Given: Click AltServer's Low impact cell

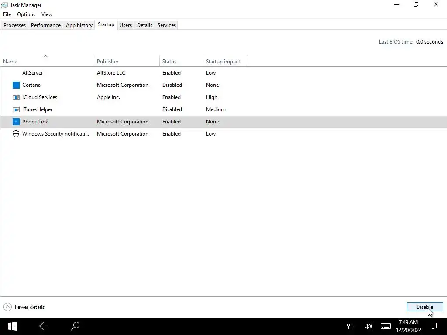Looking at the screenshot, I should [x=211, y=73].
